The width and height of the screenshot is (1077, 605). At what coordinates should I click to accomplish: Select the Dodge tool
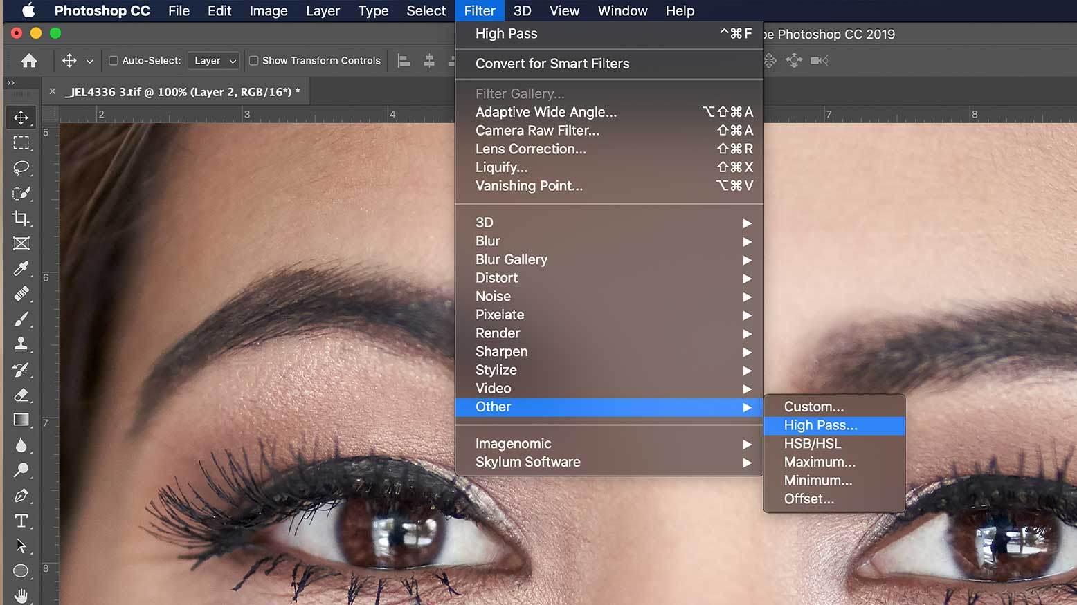click(x=21, y=470)
